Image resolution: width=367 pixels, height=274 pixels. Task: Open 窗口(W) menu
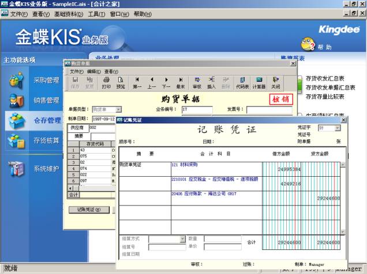[119, 14]
